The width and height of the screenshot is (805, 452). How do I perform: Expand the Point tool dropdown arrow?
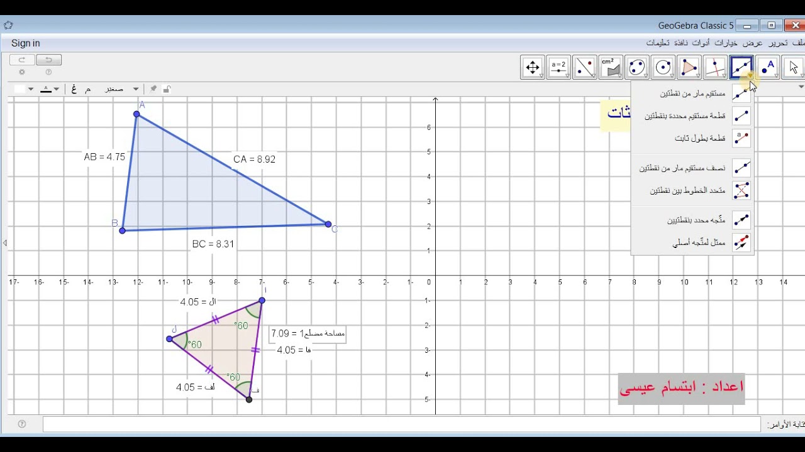click(x=776, y=75)
